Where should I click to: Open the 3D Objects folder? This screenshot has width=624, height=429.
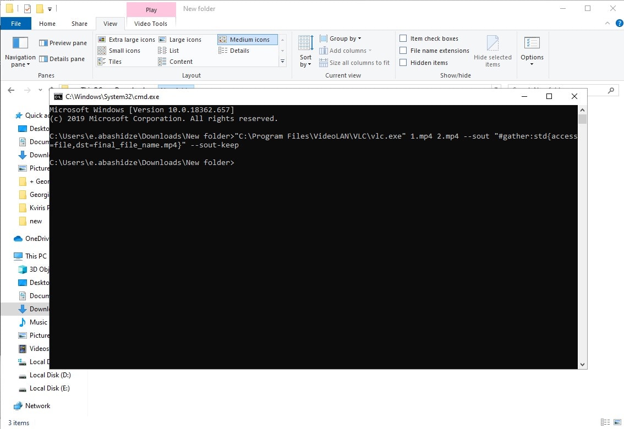coord(34,269)
